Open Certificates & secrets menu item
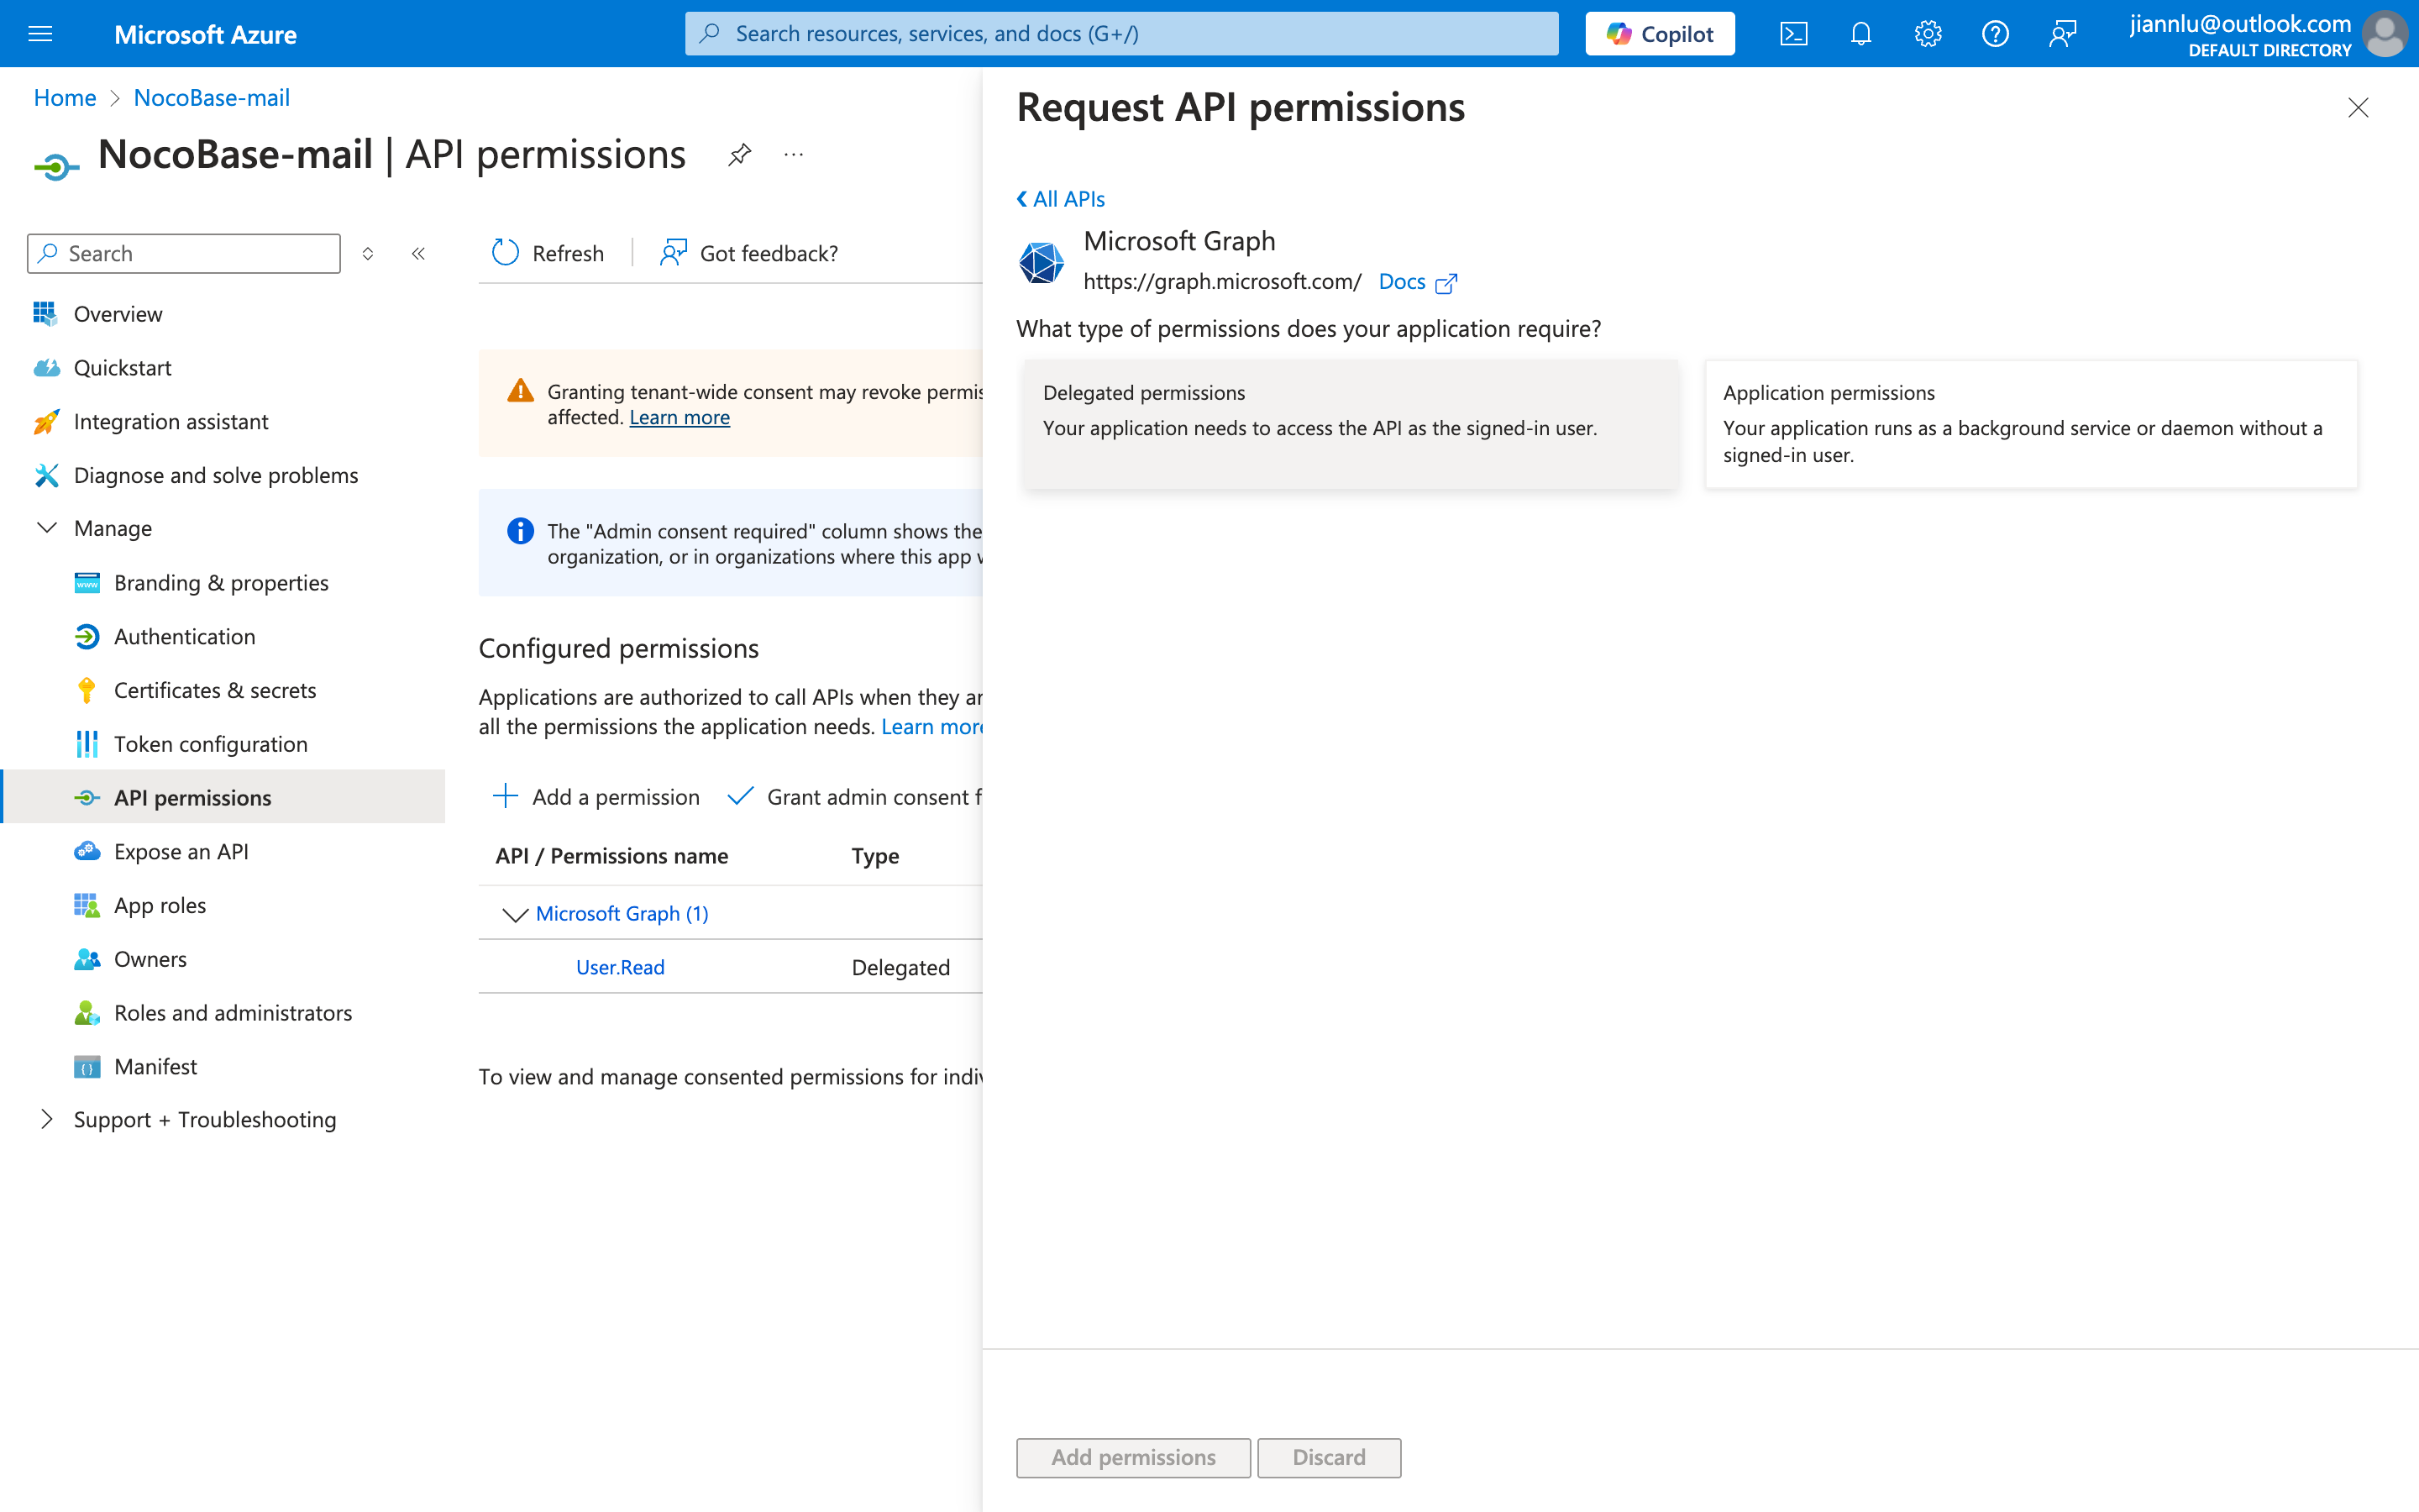Screen dimensions: 2419x1512 coord(215,690)
